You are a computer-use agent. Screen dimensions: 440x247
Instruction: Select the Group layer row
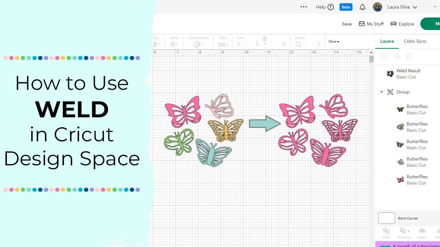click(408, 92)
